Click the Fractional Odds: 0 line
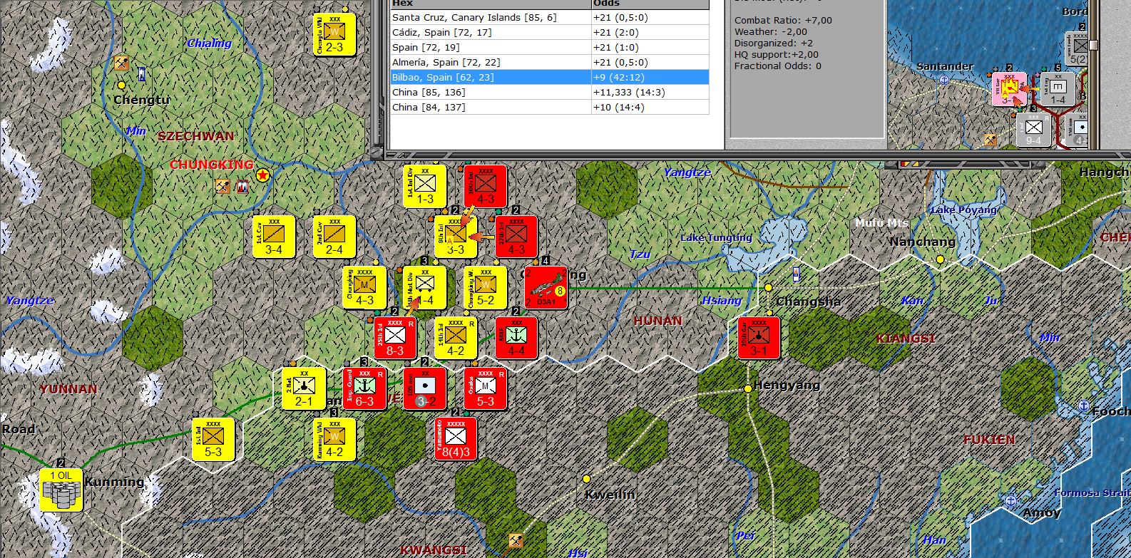1131x558 pixels. (778, 66)
